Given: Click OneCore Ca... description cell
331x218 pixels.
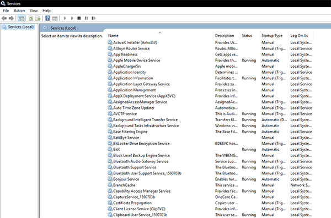Looking at the screenshot, I should click(x=227, y=197).
